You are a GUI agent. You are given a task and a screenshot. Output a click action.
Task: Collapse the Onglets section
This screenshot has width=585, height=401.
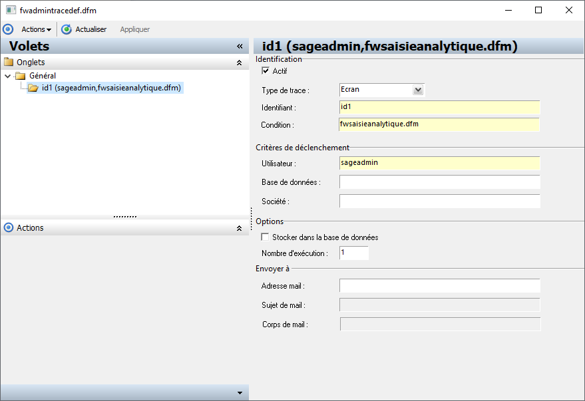tap(239, 63)
